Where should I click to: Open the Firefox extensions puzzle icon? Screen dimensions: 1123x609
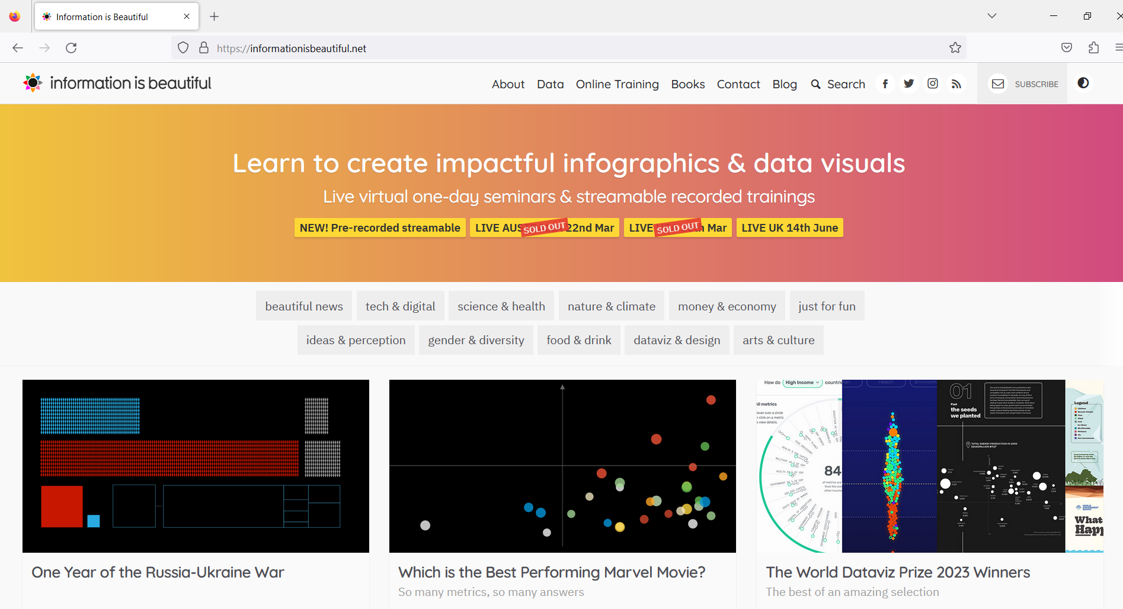pyautogui.click(x=1093, y=48)
